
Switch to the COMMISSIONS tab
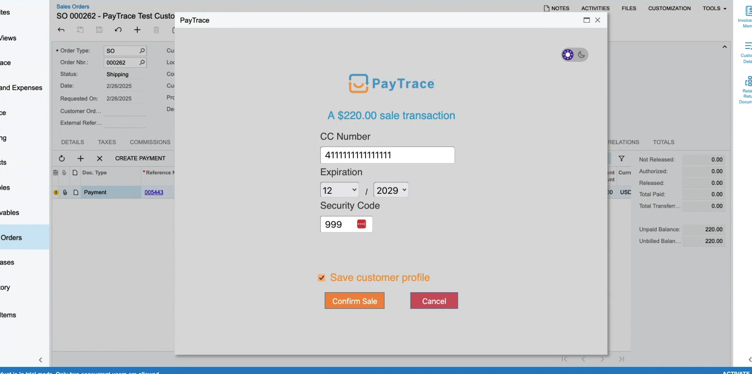click(150, 142)
